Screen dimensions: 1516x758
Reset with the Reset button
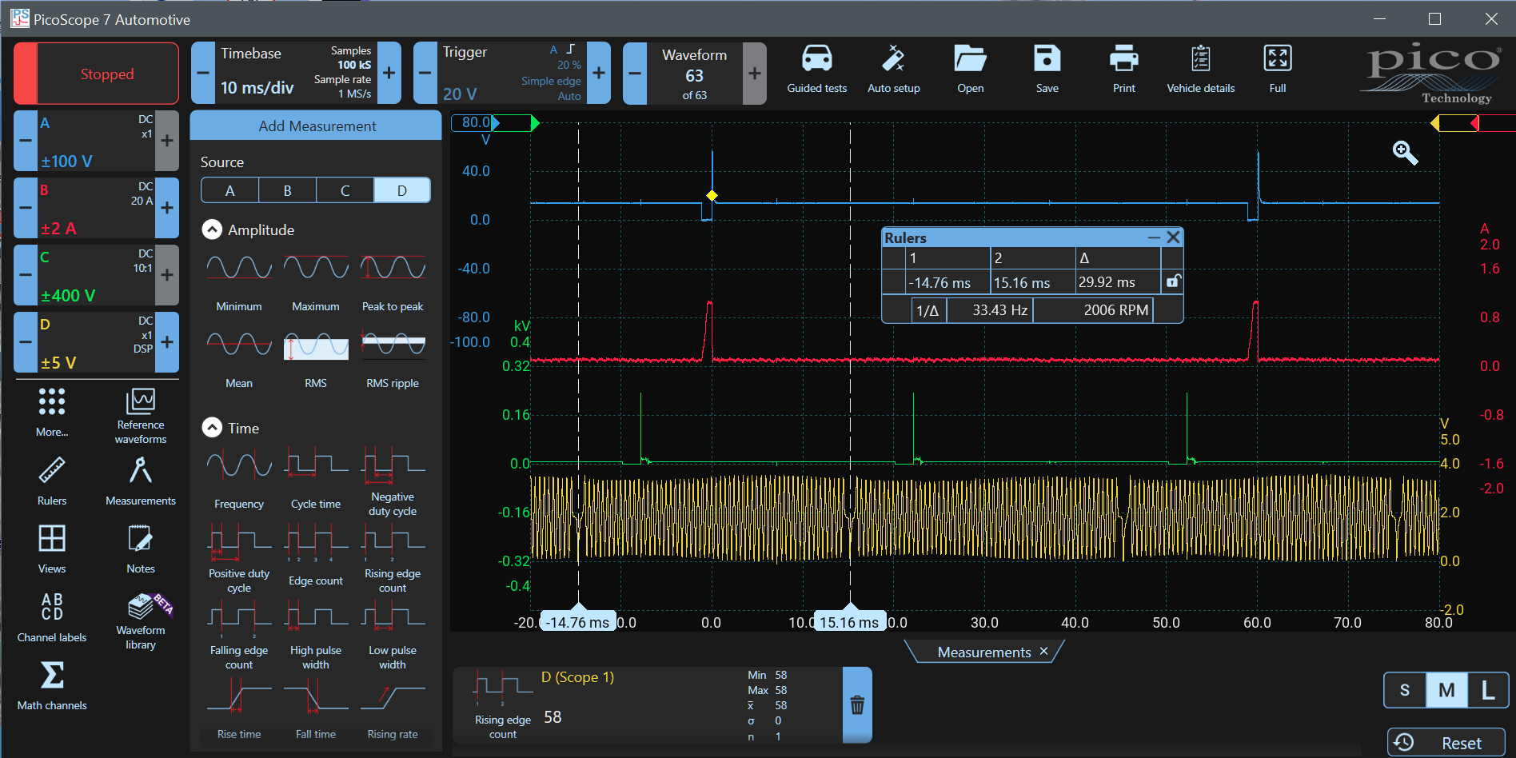click(x=1446, y=743)
